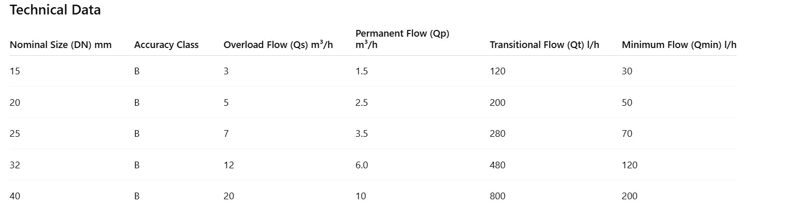787x222 pixels.
Task: Select the Overload Flow (Qs) header
Action: click(x=278, y=45)
